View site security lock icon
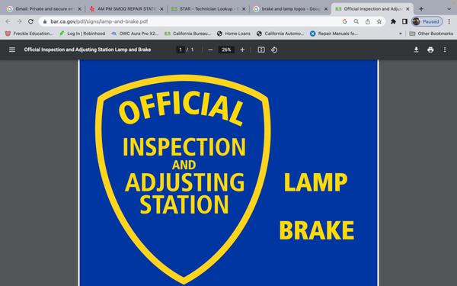Screen dimensions: 457x286 [x=45, y=21]
